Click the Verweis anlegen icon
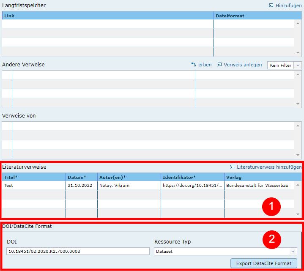Screen dimensions: 304x271 (219, 65)
